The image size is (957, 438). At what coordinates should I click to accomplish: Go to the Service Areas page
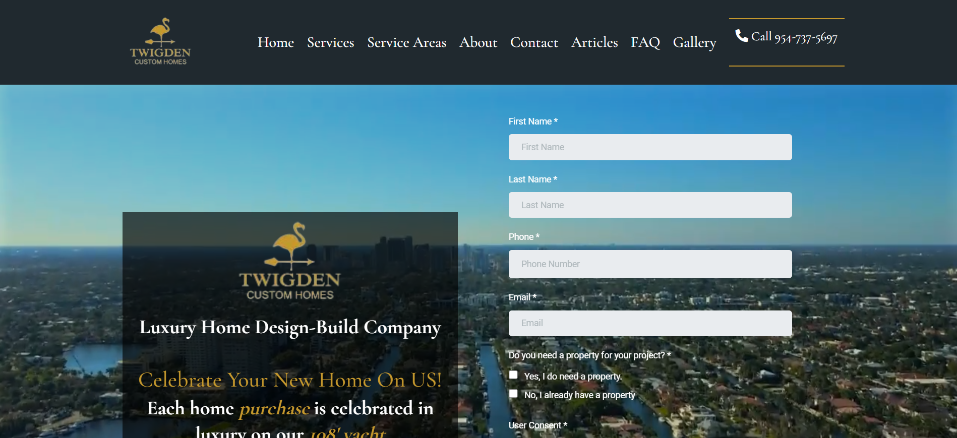coord(407,42)
